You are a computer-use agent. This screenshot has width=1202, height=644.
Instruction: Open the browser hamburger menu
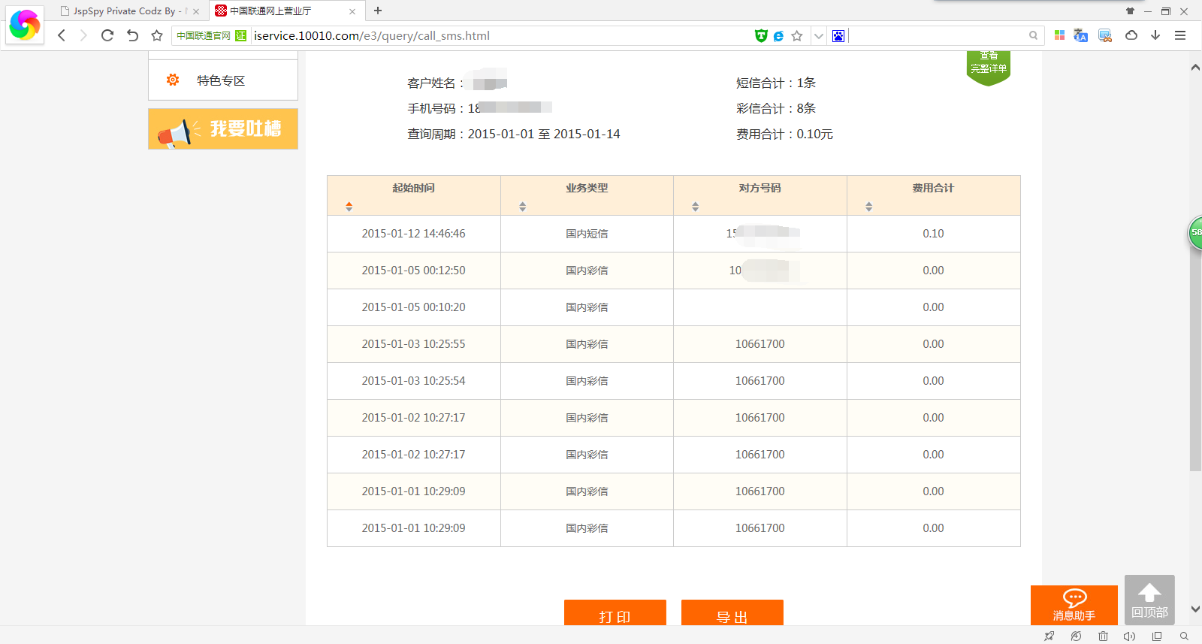pos(1180,35)
